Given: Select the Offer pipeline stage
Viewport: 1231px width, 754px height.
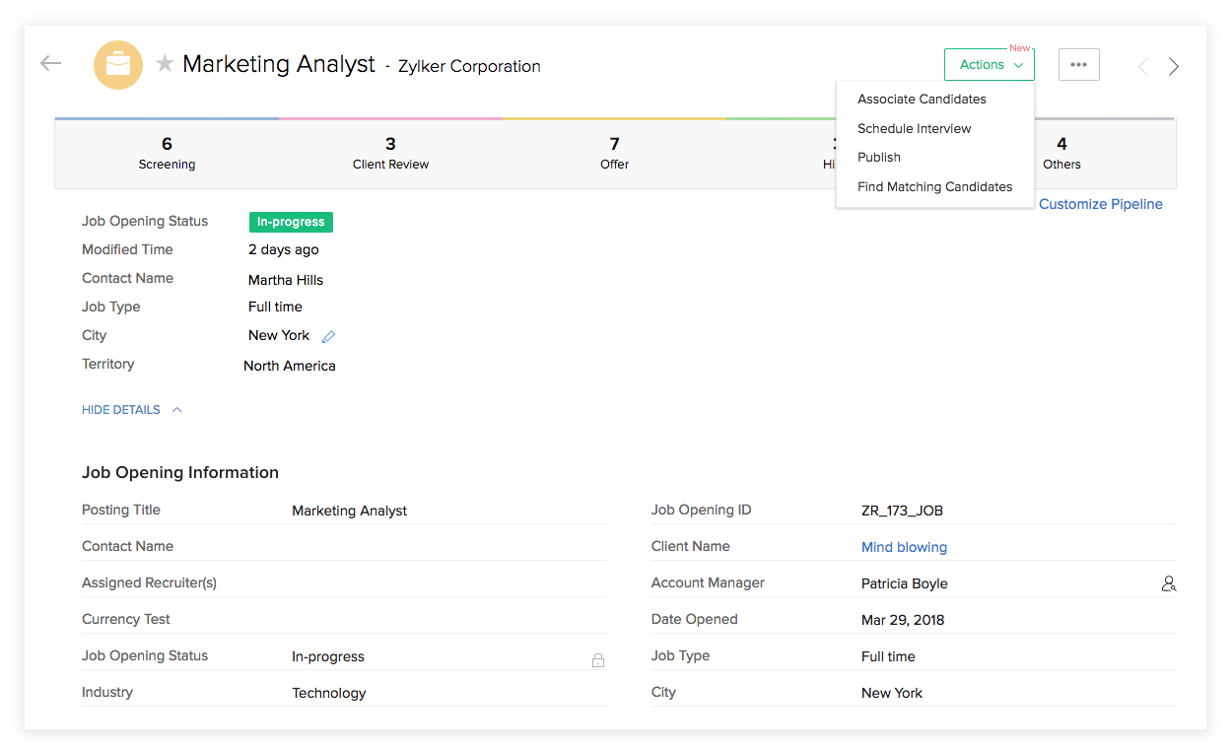Looking at the screenshot, I should [x=614, y=154].
